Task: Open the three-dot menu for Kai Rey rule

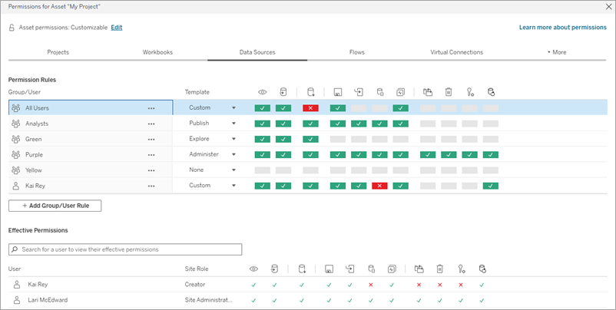Action: click(151, 186)
